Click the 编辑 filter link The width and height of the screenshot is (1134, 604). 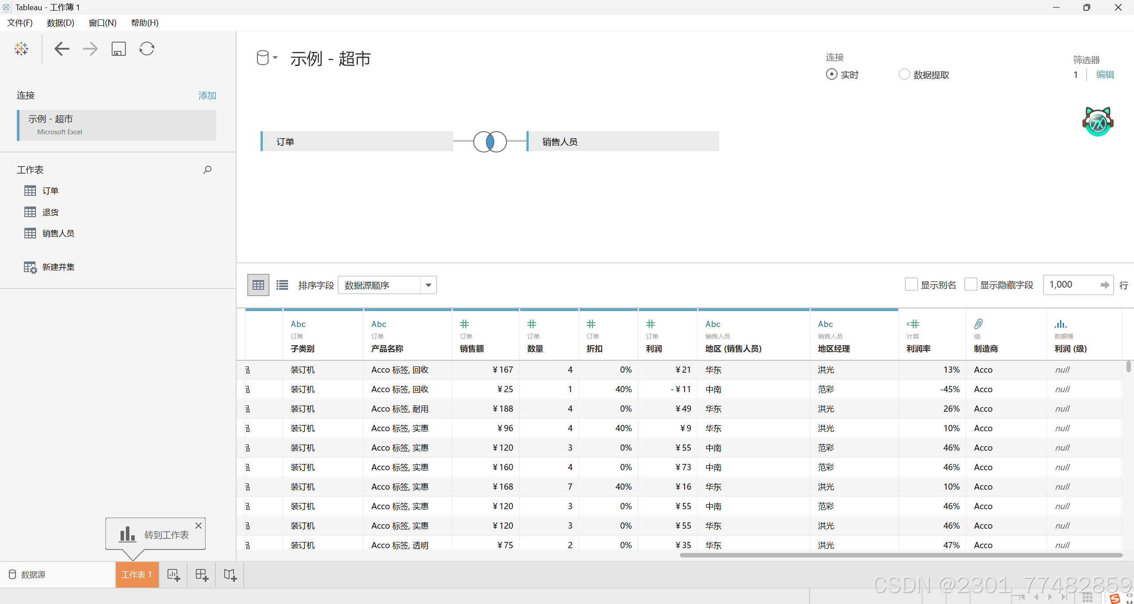pos(1105,74)
